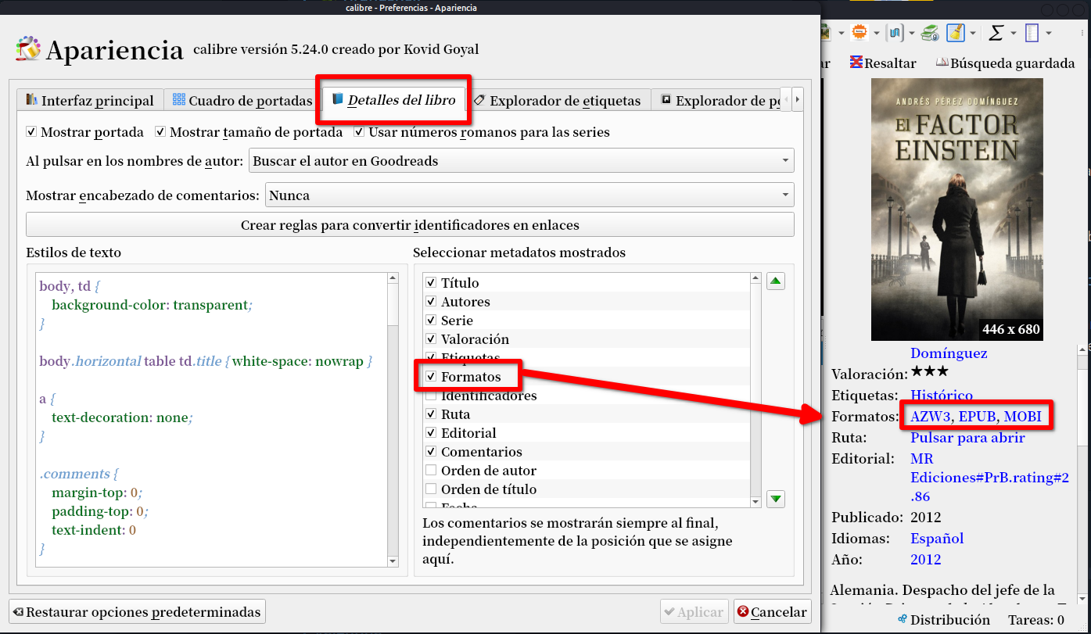Viewport: 1091px width, 634px height.
Task: Click the Sigma sum icon in toolbar
Action: [x=996, y=33]
